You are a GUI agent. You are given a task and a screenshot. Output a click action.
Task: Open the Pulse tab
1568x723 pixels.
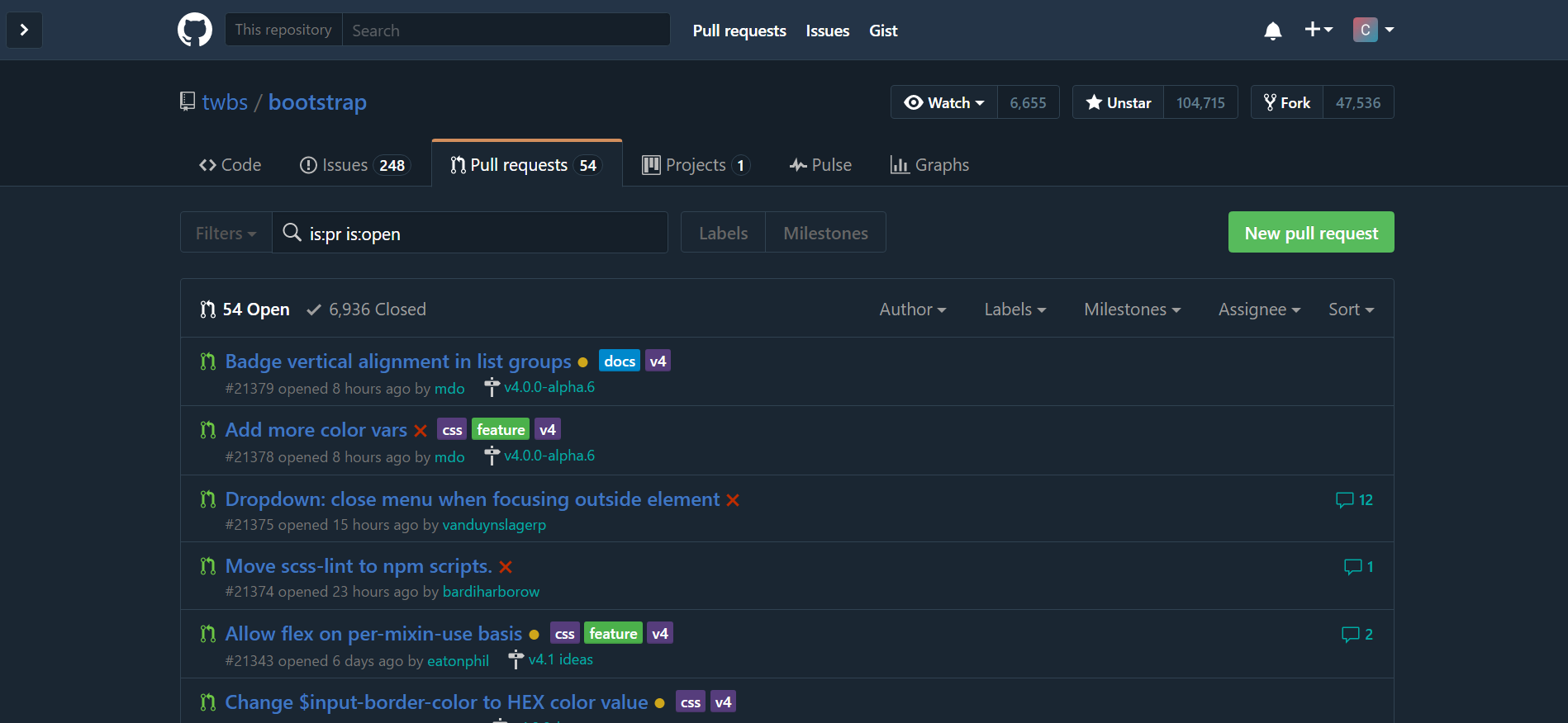pyautogui.click(x=820, y=165)
